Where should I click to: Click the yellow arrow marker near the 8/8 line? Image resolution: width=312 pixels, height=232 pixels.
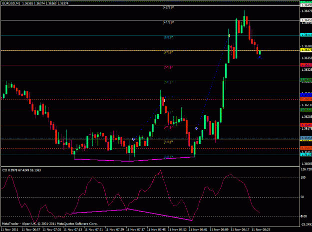click(x=229, y=36)
